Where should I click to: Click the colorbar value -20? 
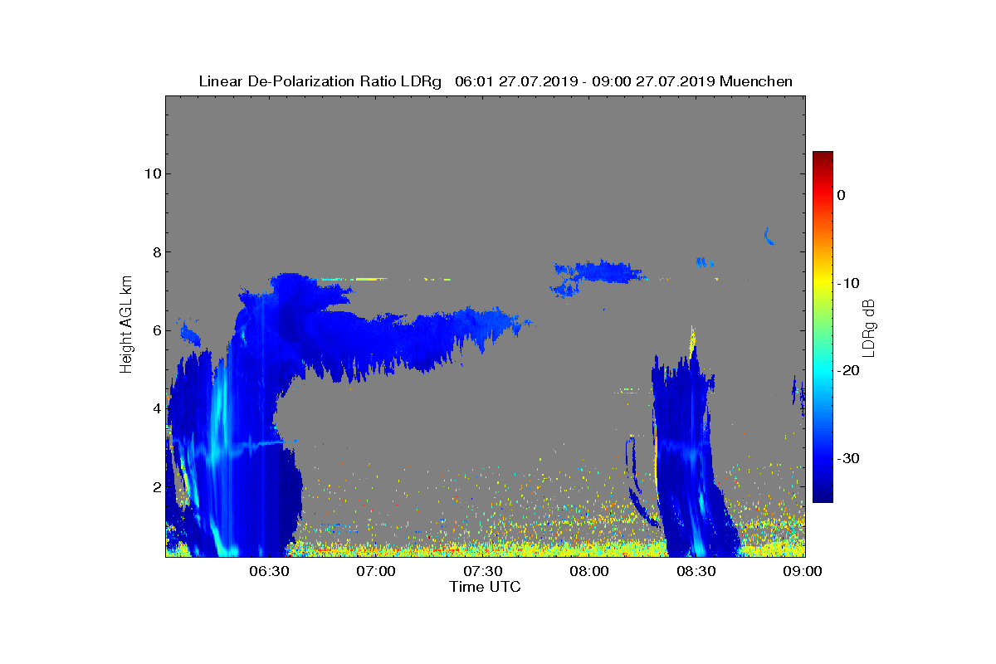[x=848, y=371]
